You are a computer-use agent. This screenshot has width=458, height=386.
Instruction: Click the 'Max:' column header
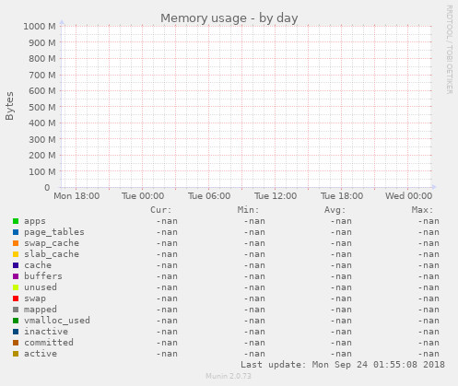click(x=422, y=210)
